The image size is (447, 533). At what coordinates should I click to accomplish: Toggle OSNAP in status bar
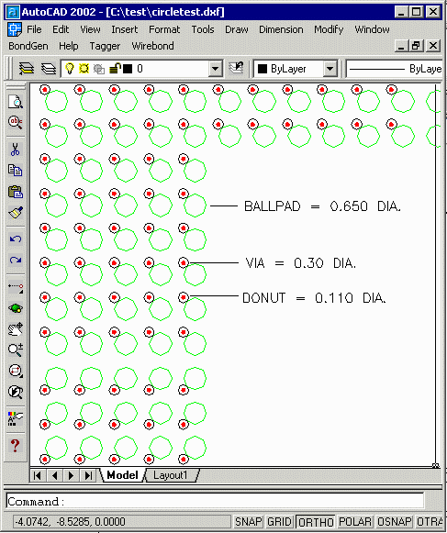(x=395, y=521)
